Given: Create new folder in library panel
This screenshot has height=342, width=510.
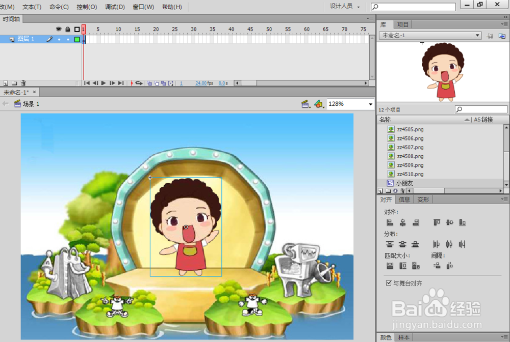Looking at the screenshot, I should [388, 191].
